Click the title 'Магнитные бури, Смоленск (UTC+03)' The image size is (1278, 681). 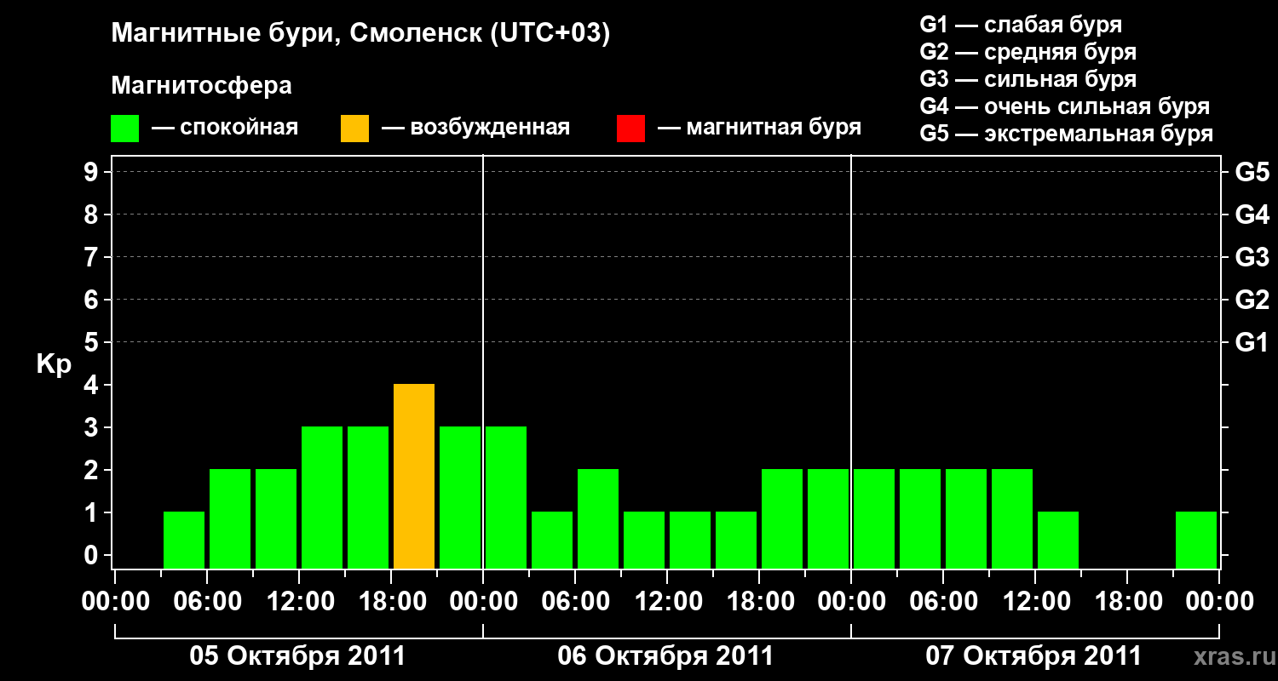point(361,34)
